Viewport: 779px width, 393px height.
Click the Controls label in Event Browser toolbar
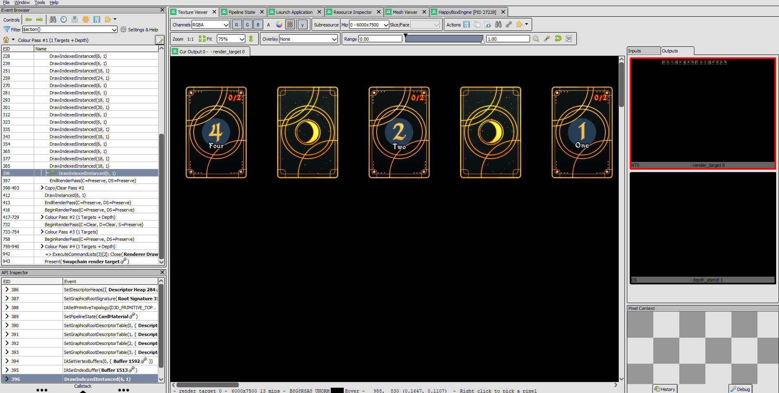(x=11, y=20)
